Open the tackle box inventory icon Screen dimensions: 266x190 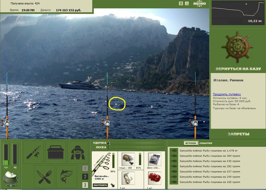coord(56,152)
